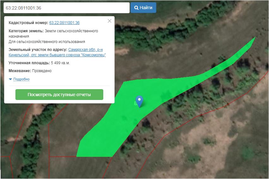Click the Категория земель label text
Image resolution: width=269 pixels, height=179 pixels.
pyautogui.click(x=26, y=31)
